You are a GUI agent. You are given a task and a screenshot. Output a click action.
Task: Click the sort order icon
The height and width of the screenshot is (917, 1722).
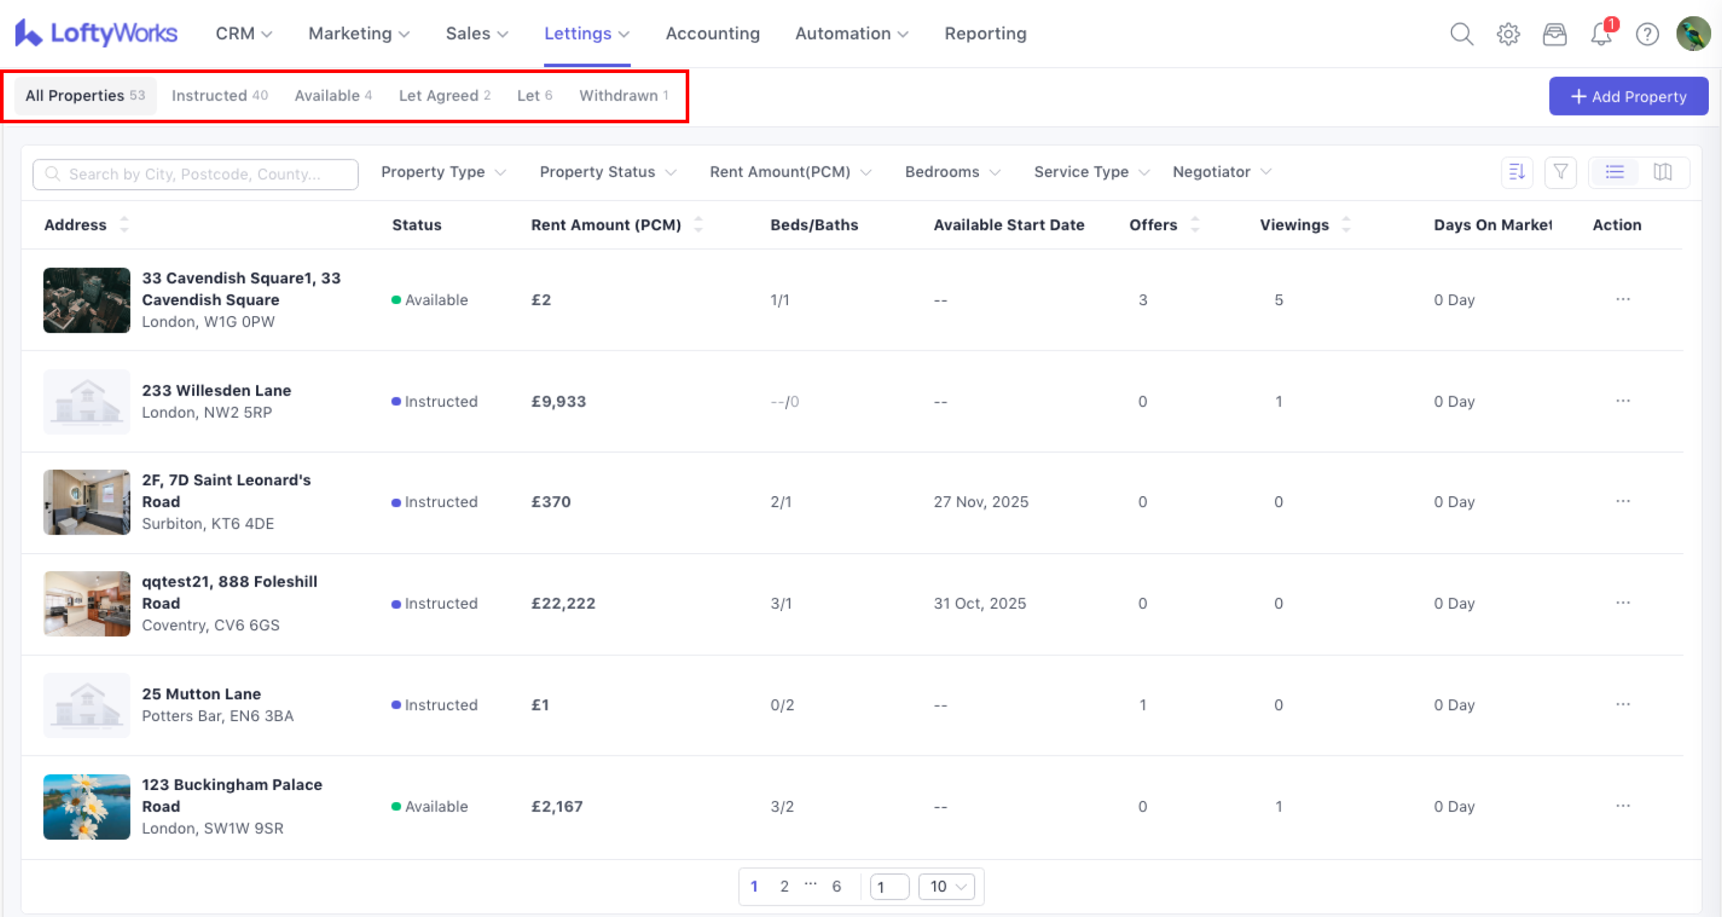1517,172
